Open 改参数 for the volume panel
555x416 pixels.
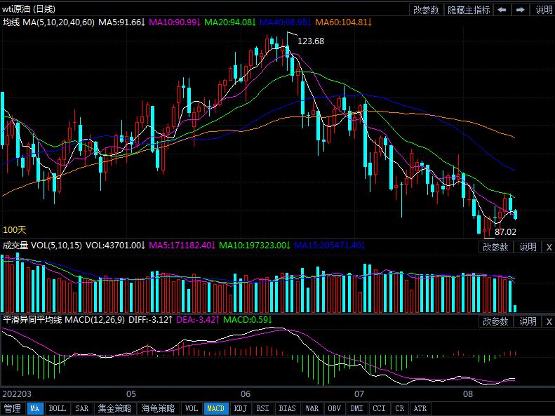click(x=496, y=247)
